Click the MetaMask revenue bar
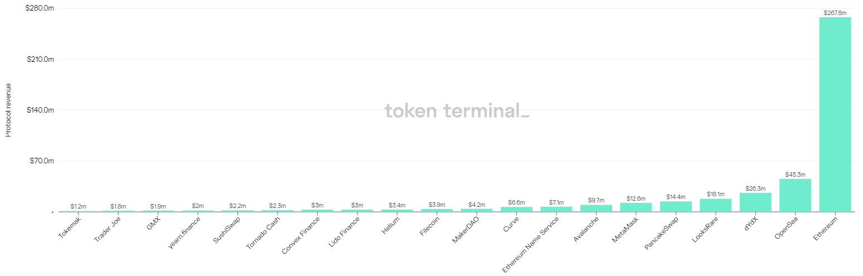This screenshot has height=276, width=863. [x=636, y=207]
